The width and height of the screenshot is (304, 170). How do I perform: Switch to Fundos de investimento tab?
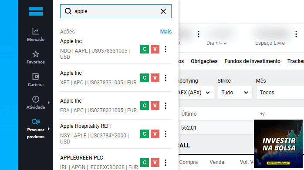(x=253, y=61)
